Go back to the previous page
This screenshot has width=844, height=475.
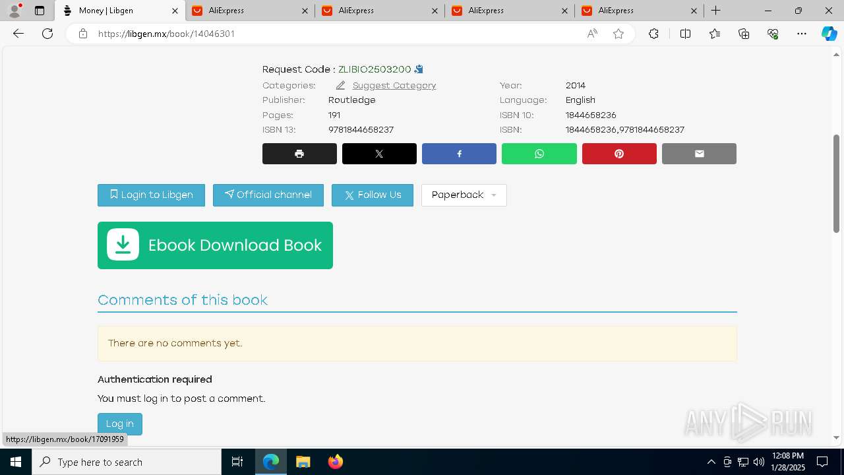click(x=18, y=34)
